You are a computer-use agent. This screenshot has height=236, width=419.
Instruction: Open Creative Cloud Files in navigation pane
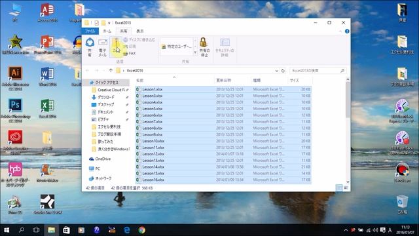[x=111, y=90]
